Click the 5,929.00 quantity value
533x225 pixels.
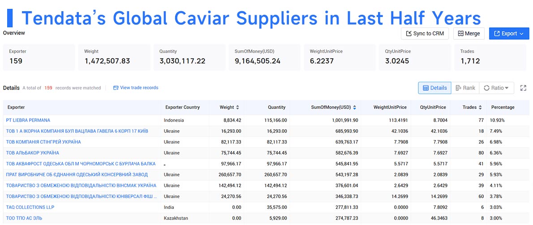[277, 218]
